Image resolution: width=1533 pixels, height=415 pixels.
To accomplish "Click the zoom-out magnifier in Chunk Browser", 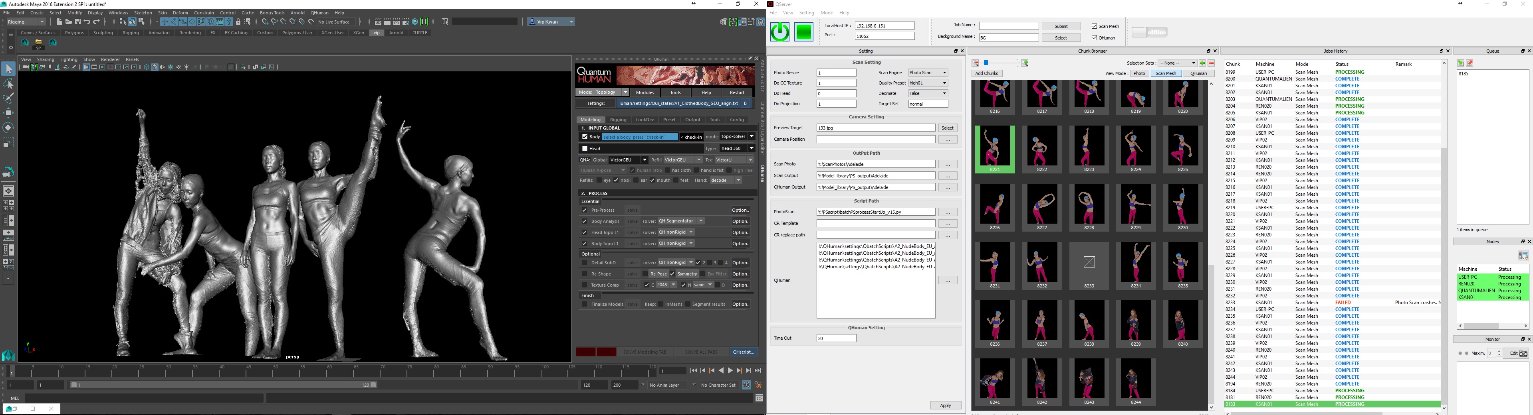I will 976,63.
